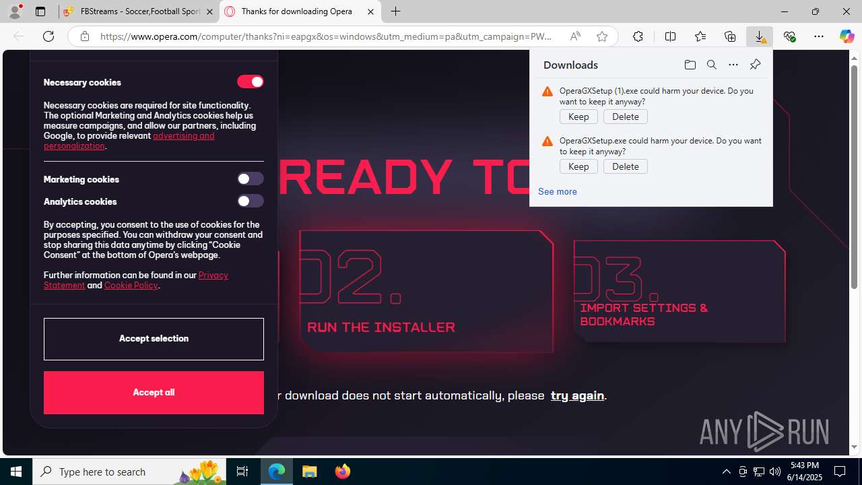
Task: Click the Run the installer step card
Action: click(426, 291)
